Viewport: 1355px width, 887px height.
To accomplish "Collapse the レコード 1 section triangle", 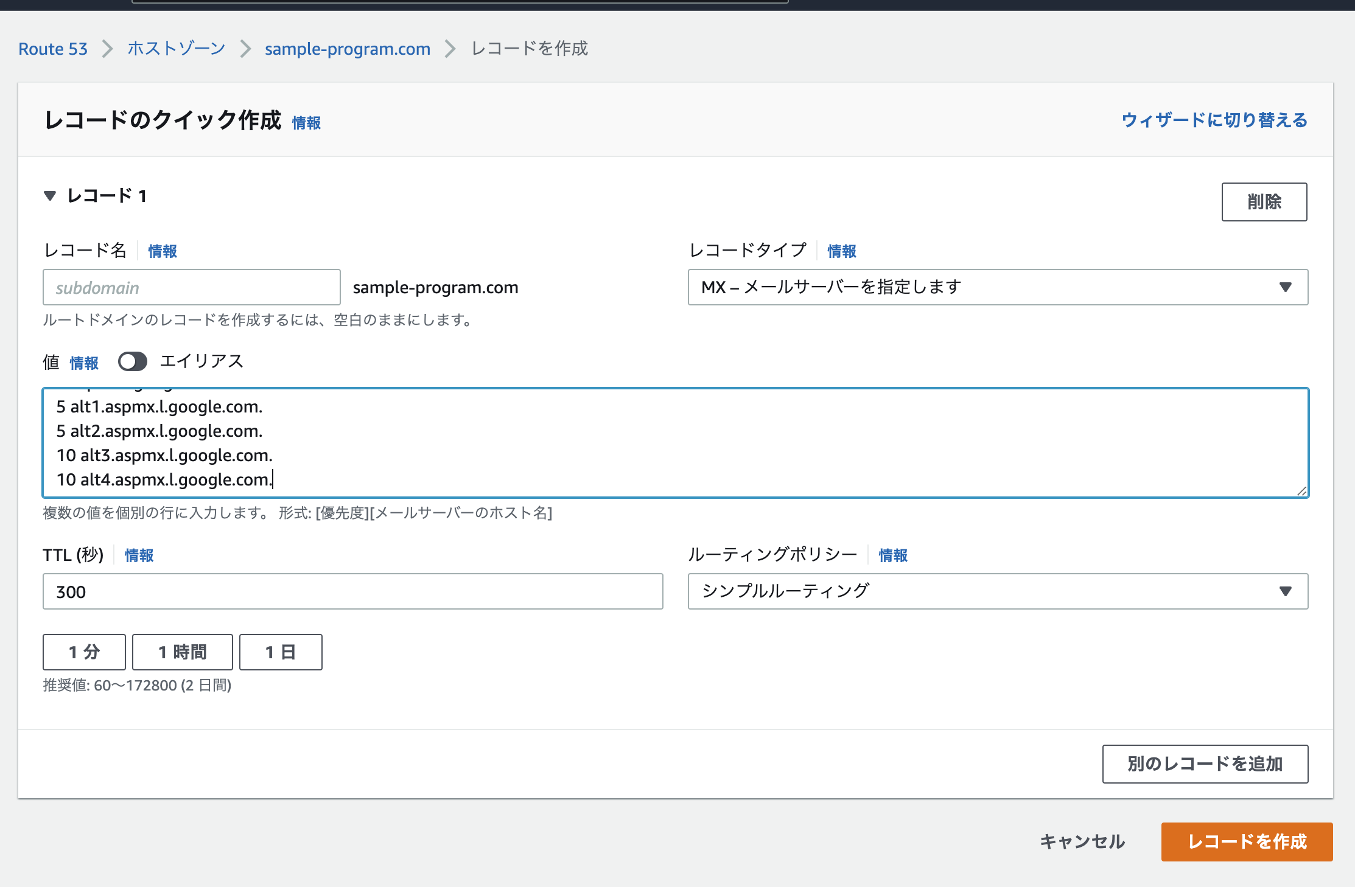I will (50, 196).
